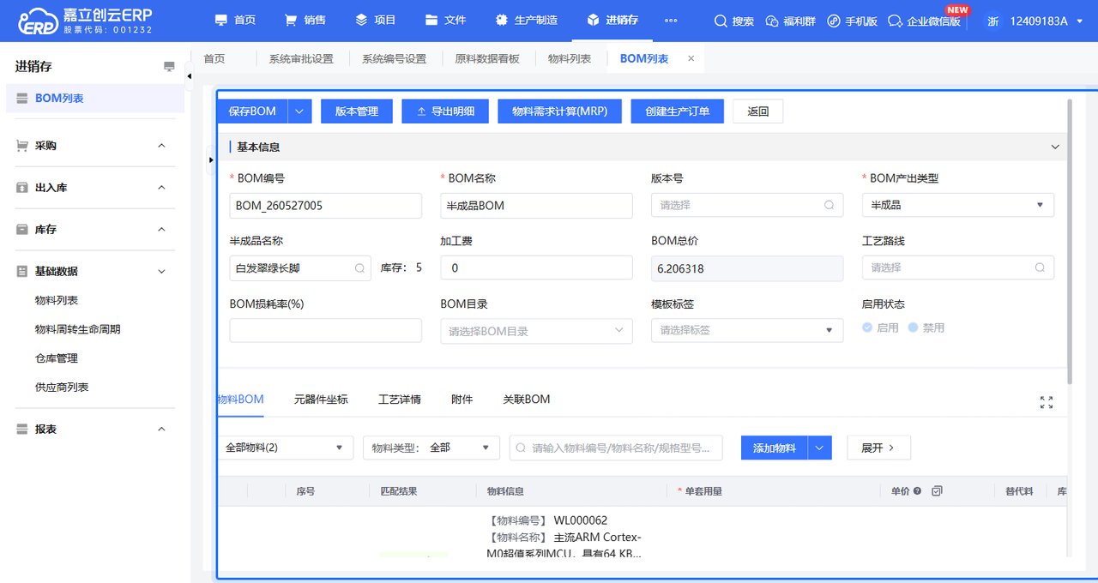Click the sidebar module switcher icon beside 进销存
This screenshot has height=583, width=1098.
point(169,66)
